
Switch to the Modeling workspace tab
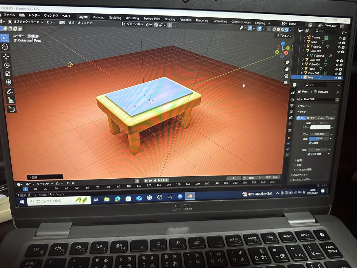click(x=98, y=17)
